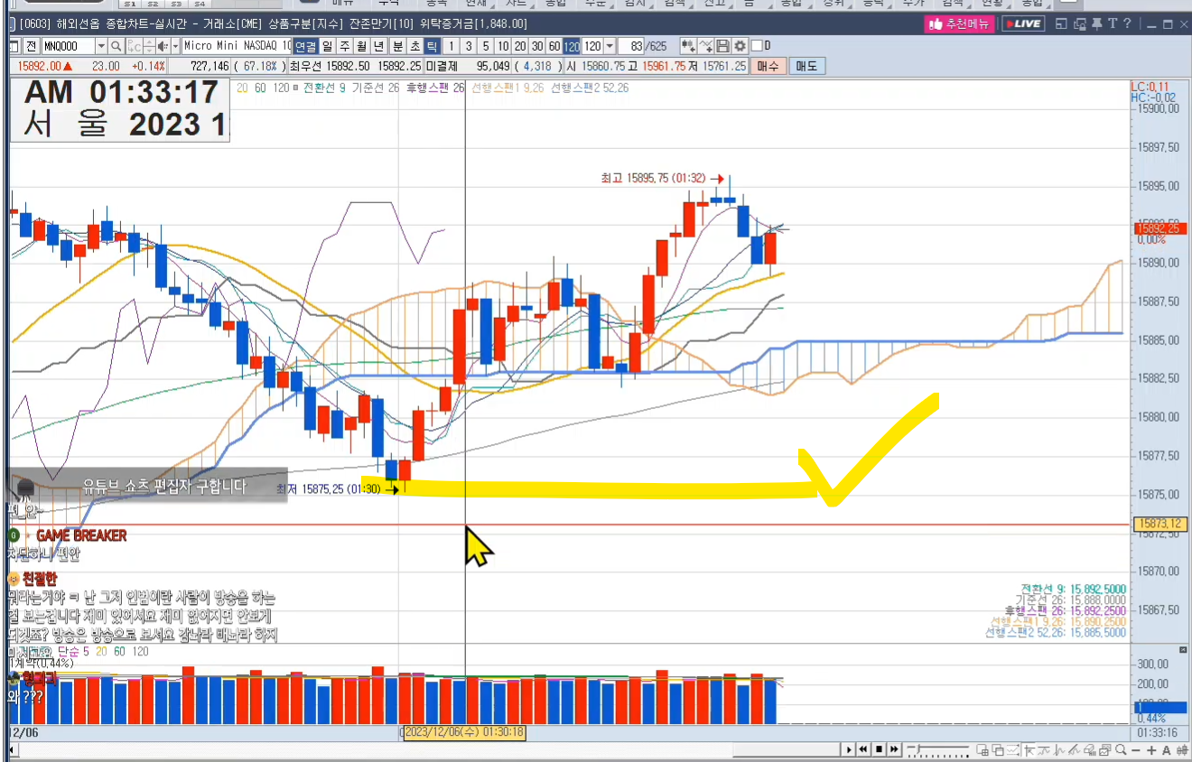The image size is (1192, 762).
Task: Open the MNQ000 symbol code dropdown
Action: pyautogui.click(x=101, y=46)
